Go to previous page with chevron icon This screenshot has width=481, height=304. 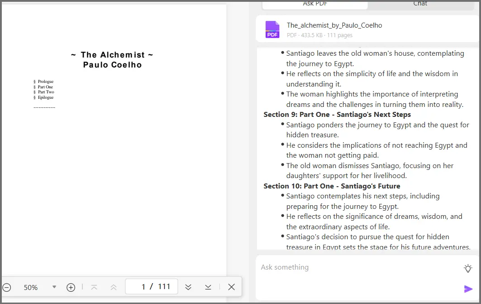113,287
